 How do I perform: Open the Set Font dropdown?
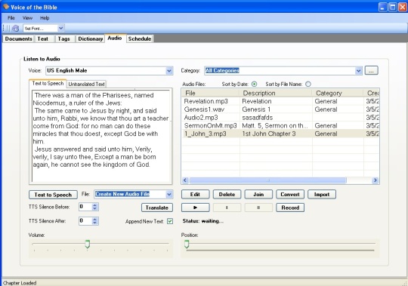point(61,28)
